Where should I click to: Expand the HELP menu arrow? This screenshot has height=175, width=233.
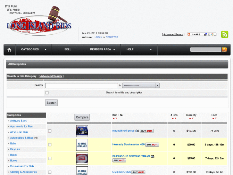click(x=151, y=49)
